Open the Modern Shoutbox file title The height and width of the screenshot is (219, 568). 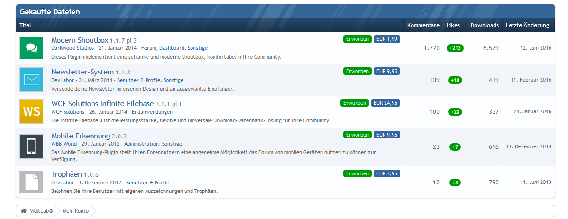click(80, 40)
